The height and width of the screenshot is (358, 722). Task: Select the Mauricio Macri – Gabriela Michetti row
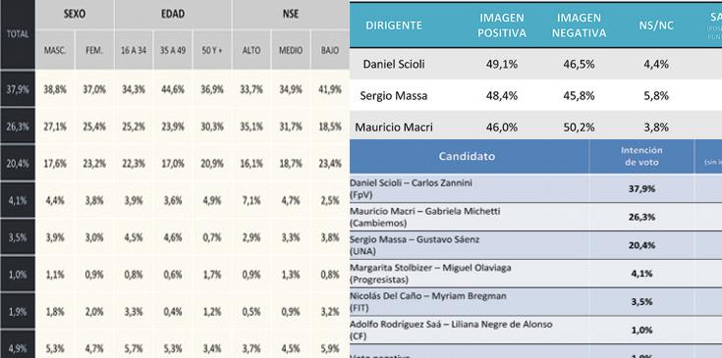coord(536,217)
